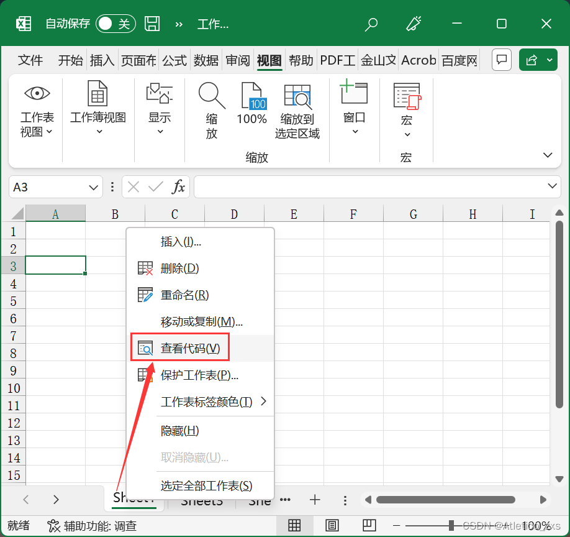Click the vertical scrollbar up arrow
This screenshot has width=570, height=537.
click(x=559, y=213)
